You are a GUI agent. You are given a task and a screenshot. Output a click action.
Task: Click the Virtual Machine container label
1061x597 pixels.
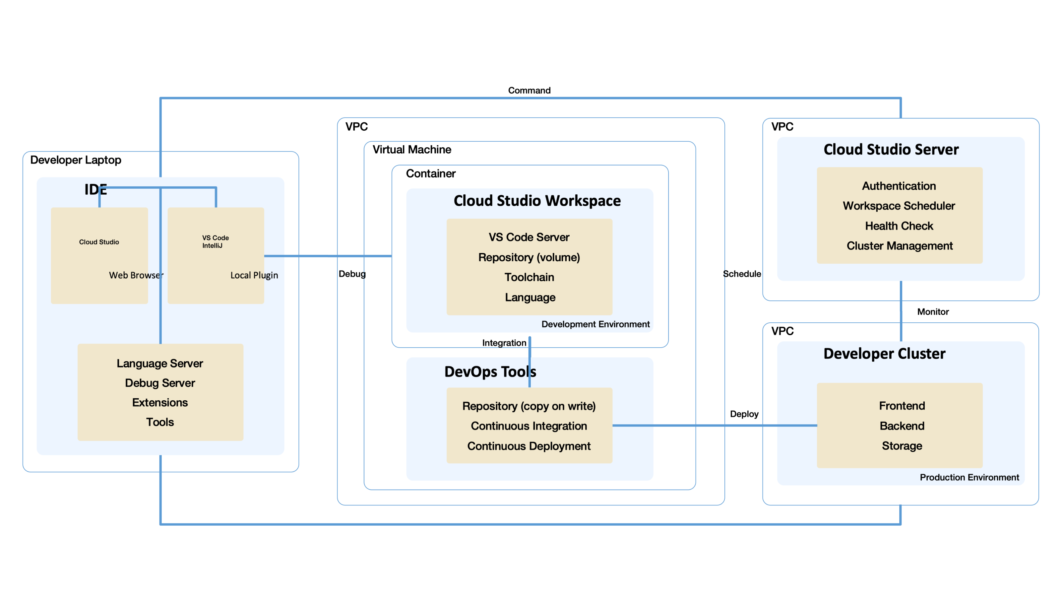coord(411,150)
